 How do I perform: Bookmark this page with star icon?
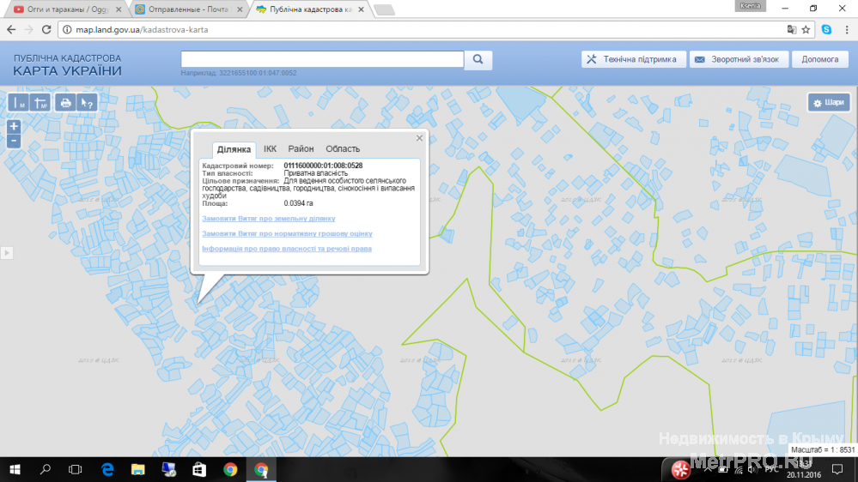[x=806, y=29]
